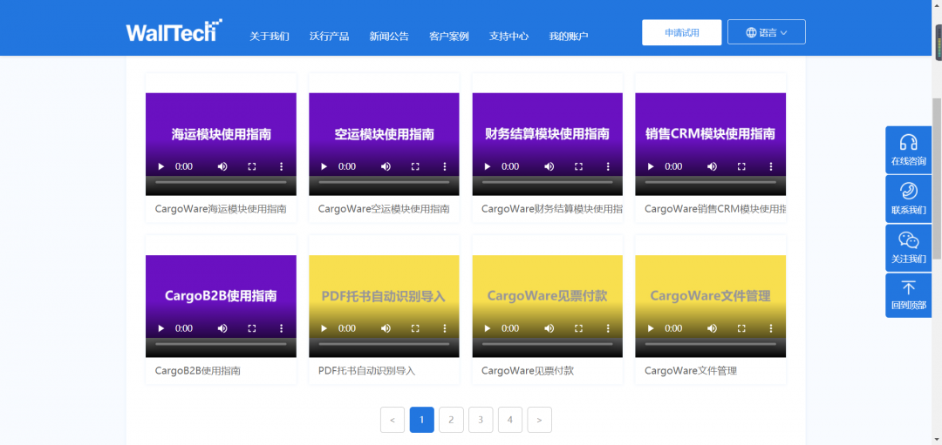Play the PDF托书自动识别导入 video
Screen dimensions: 942x445
[x=324, y=328]
